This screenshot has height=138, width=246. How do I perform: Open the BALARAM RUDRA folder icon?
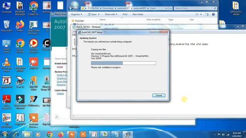pyautogui.click(x=20, y=65)
